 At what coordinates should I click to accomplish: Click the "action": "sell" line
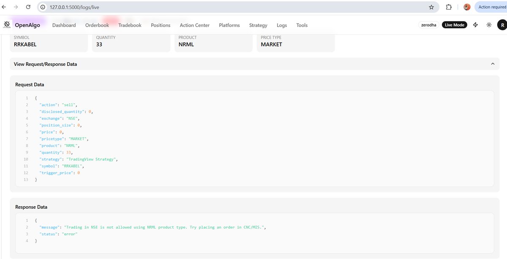(59, 105)
